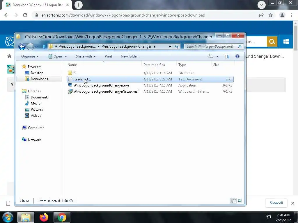Screen dimensions: 298x223
Task: Bookmark this page with star icon
Action: (x=271, y=15)
